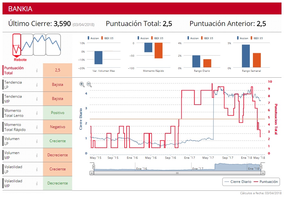Toggle IBEX 35 legend in Rango Semanal chart
This screenshot has height=197, width=284.
257,38
